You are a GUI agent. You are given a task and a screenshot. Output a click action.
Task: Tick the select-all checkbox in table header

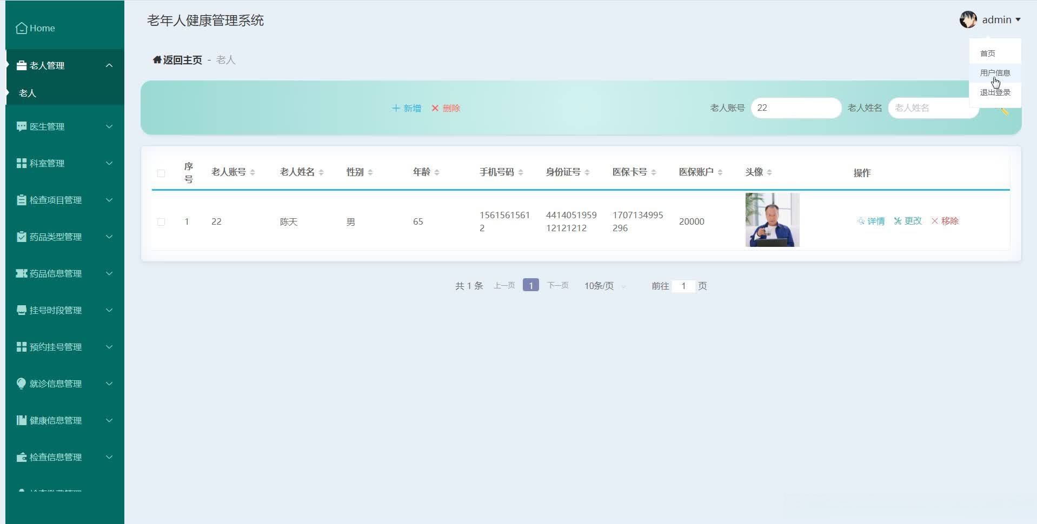(161, 173)
